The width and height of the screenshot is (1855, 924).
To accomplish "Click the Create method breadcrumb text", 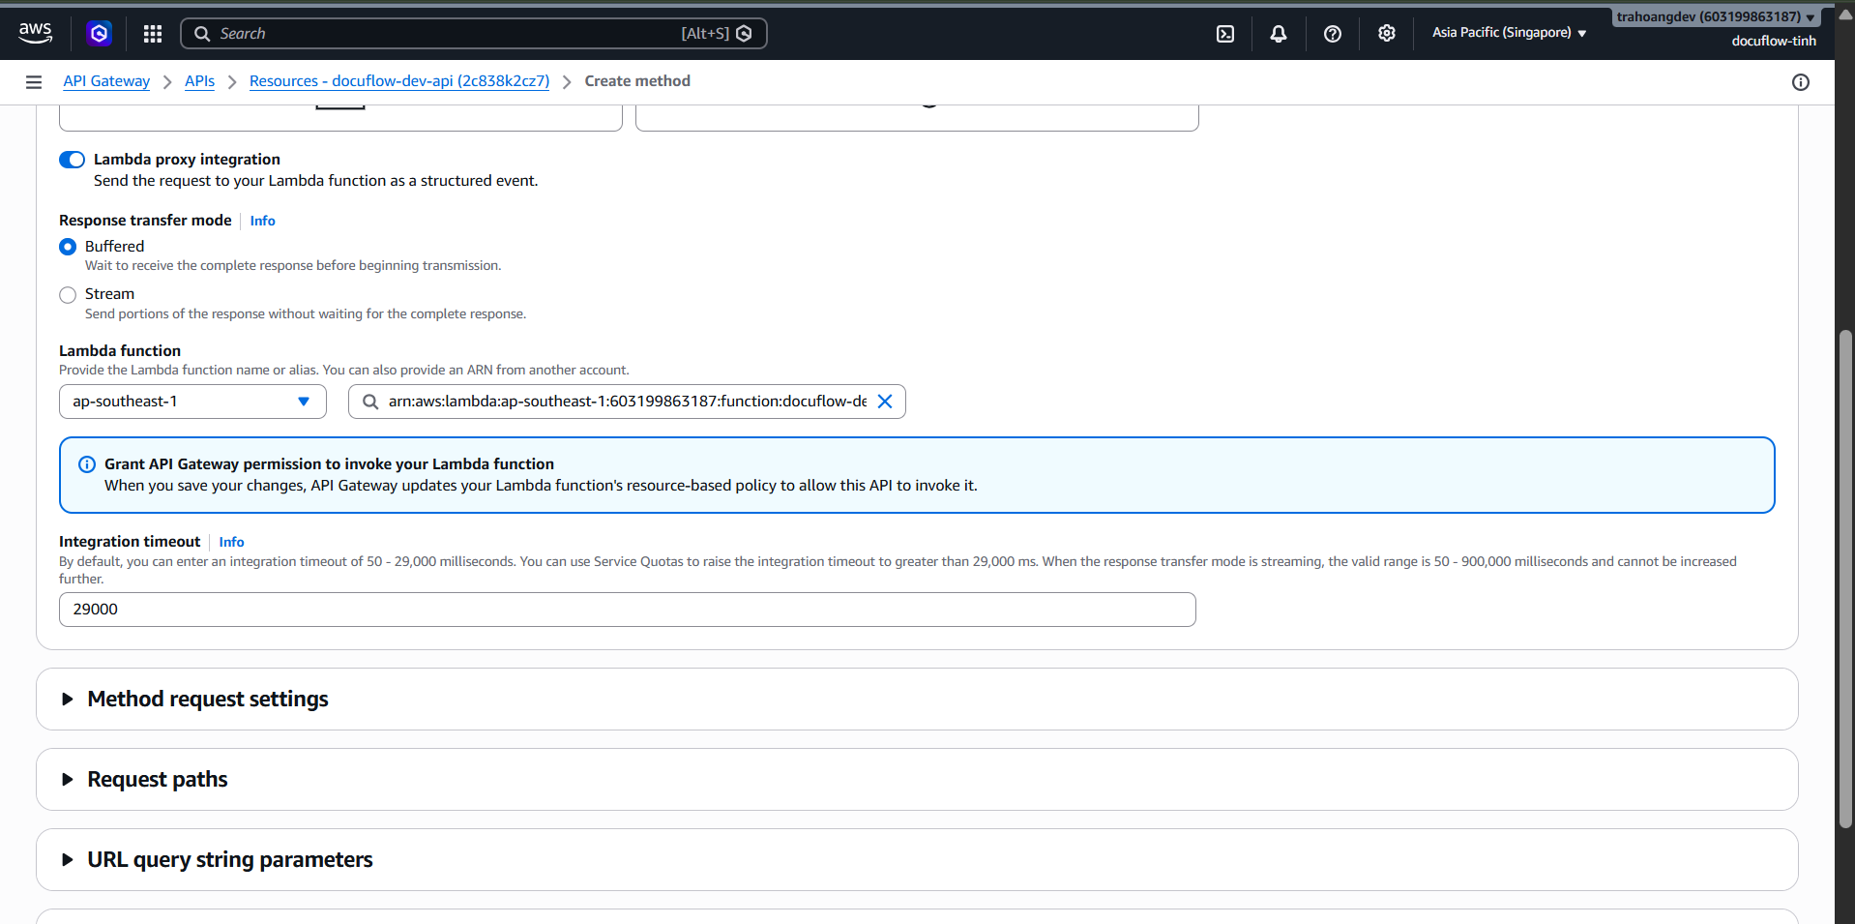I will pyautogui.click(x=637, y=81).
